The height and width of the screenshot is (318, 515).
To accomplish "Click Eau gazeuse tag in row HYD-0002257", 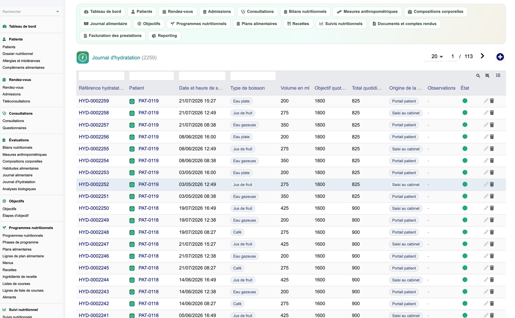I will [244, 125].
